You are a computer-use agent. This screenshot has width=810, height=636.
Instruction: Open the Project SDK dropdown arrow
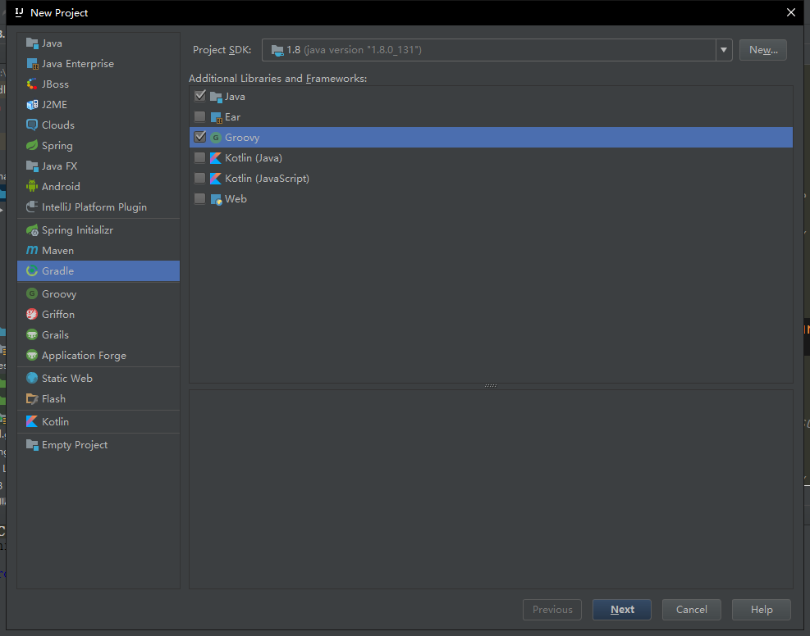(724, 50)
